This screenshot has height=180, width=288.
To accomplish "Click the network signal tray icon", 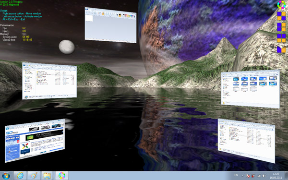I will coord(259,176).
